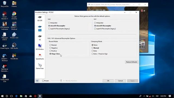
Task: Open Cortana search circle on taskbar
Action: click(7, 96)
